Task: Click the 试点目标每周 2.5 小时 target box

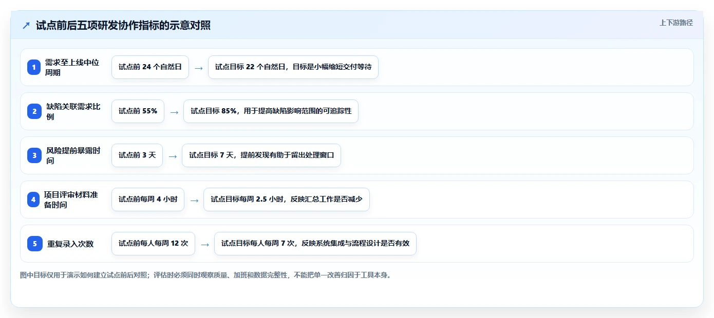Action: [x=287, y=200]
